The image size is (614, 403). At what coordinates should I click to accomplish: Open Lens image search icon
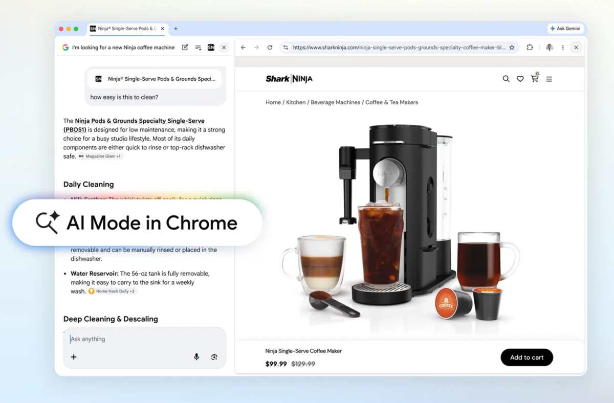pyautogui.click(x=214, y=357)
